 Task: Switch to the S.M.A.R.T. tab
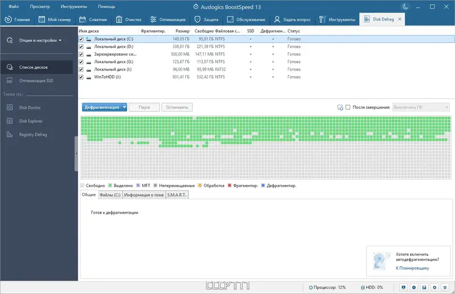(x=177, y=194)
